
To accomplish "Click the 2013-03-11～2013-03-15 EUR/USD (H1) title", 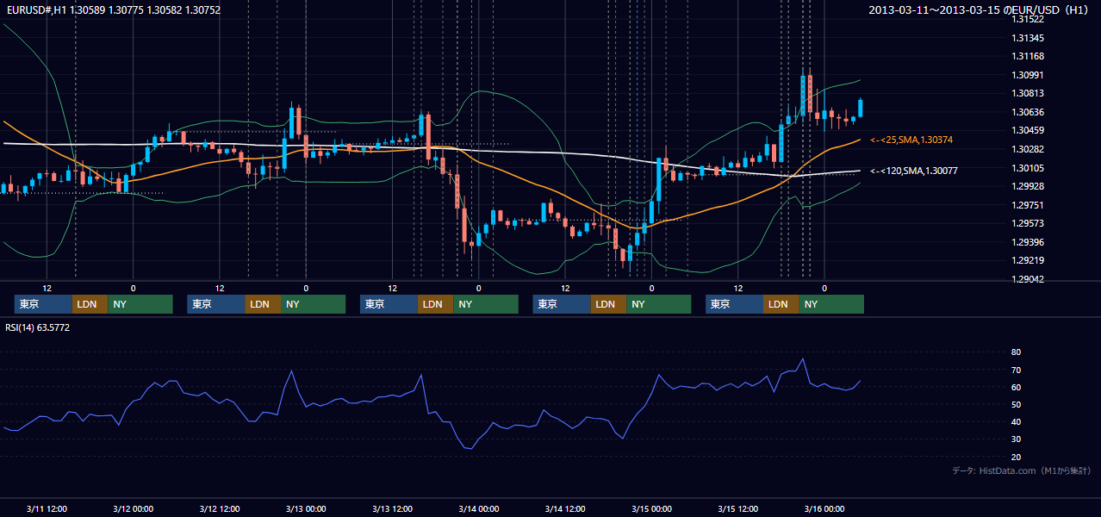I will point(980,10).
